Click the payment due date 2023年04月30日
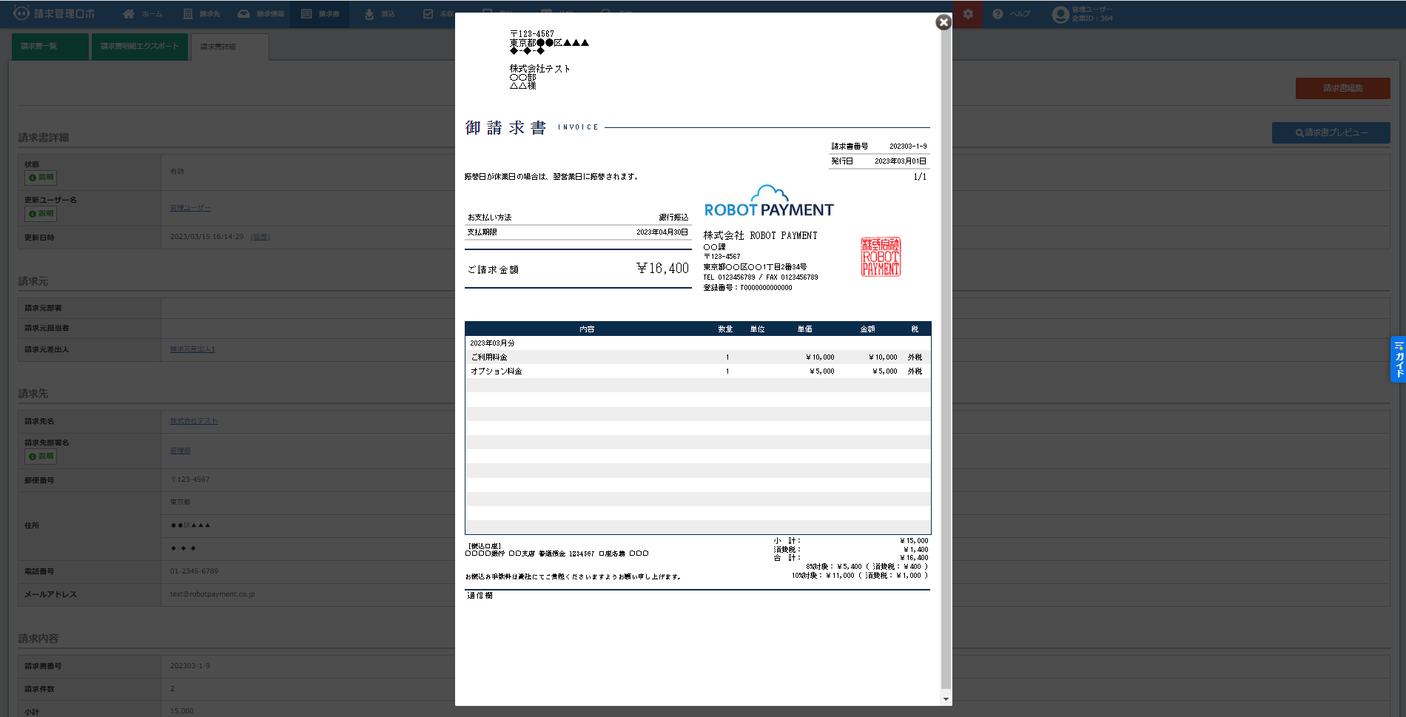Screen dimensions: 1406x717 [662, 232]
